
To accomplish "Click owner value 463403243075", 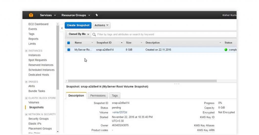I will point(120,125).
